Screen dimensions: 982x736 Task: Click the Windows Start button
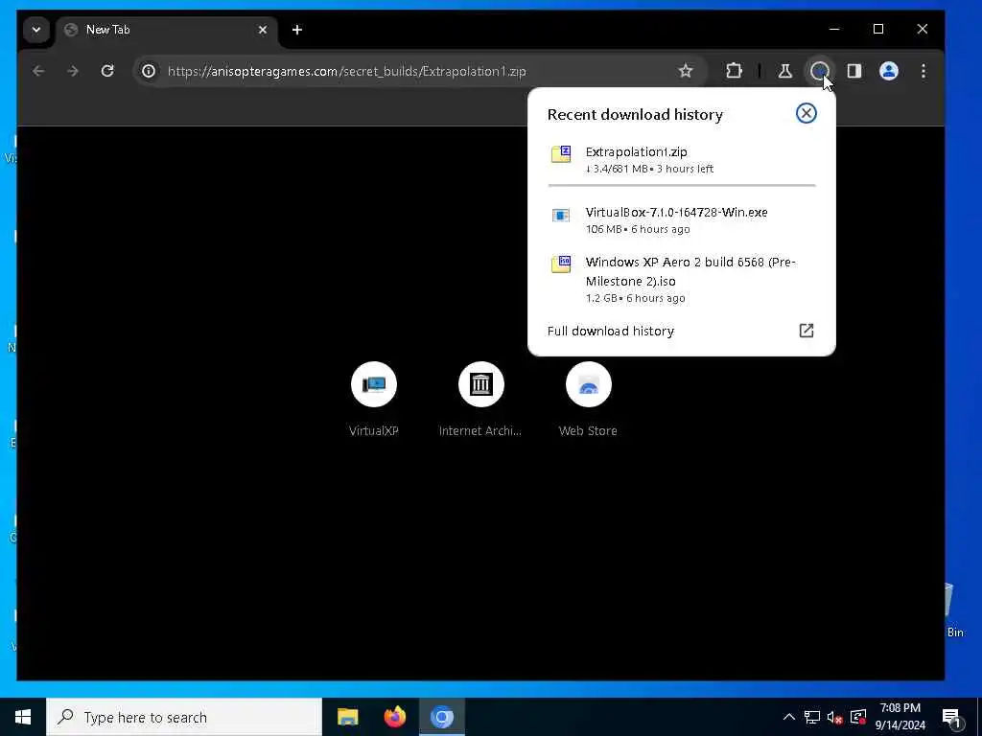click(23, 717)
